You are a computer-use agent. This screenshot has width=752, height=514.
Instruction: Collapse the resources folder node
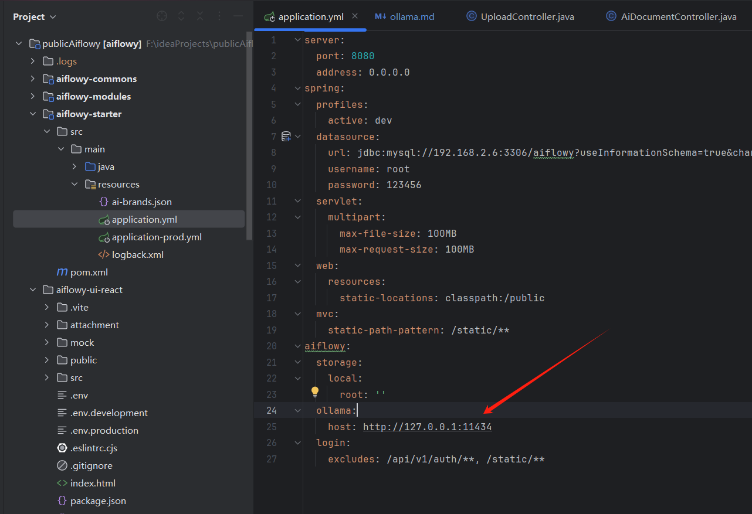pyautogui.click(x=74, y=184)
